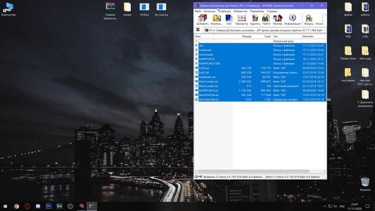This screenshot has width=375, height=211.
Task: Select the SAMPFUNCS folder row
Action: coord(260,59)
